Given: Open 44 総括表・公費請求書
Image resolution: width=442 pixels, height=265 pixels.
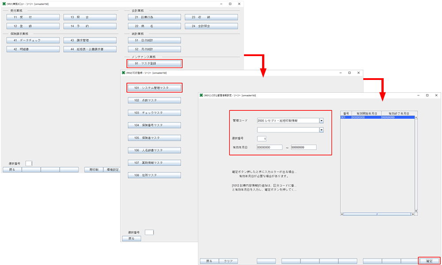Looking at the screenshot, I should coord(90,49).
